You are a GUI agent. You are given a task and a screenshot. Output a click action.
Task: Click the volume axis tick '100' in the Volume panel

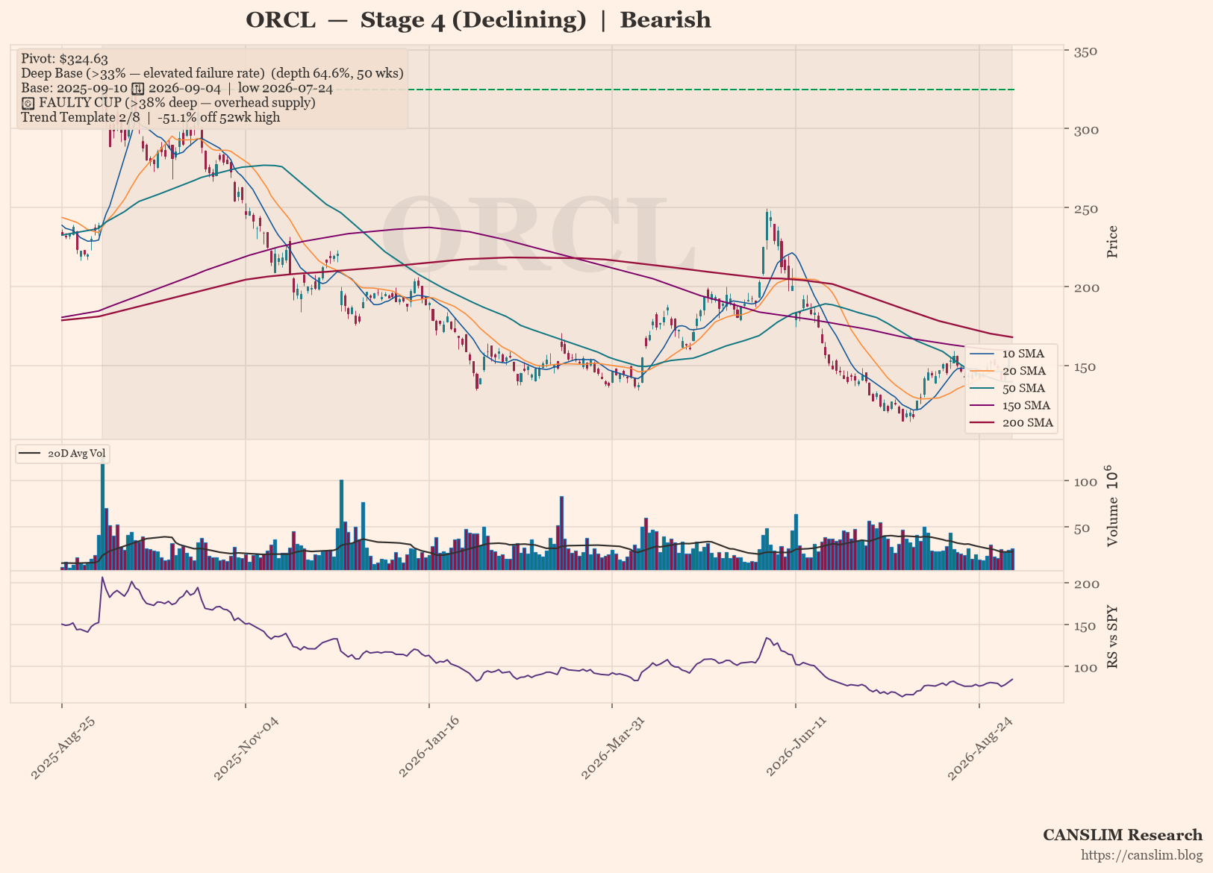pos(1085,482)
